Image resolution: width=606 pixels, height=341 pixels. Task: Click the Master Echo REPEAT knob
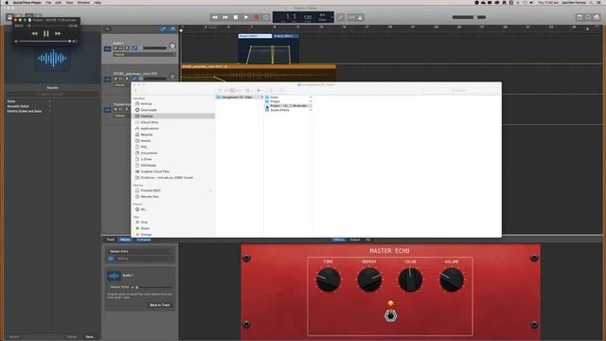tap(369, 280)
